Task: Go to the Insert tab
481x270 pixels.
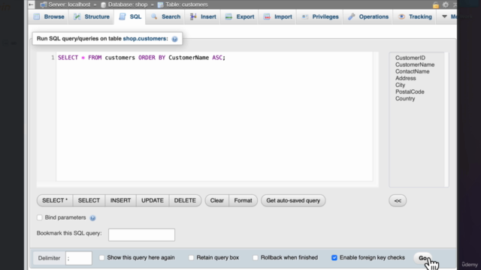Action: [203, 16]
